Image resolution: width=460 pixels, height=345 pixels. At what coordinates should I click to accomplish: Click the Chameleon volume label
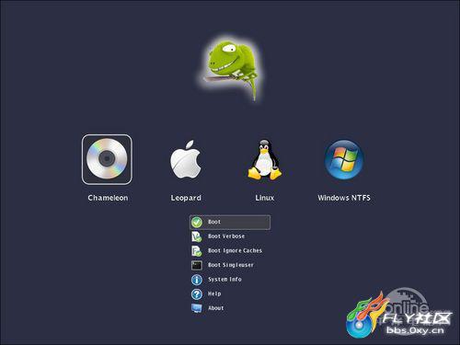tap(108, 198)
